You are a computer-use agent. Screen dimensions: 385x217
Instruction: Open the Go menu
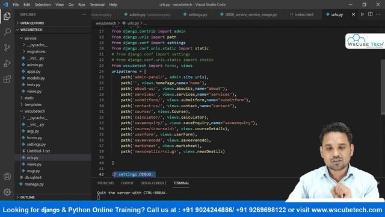pos(71,5)
